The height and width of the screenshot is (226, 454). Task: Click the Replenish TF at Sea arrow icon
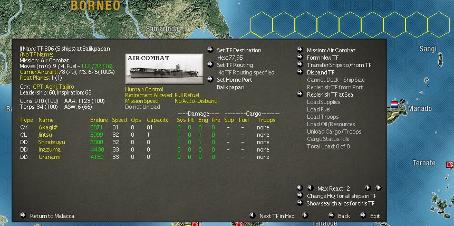pyautogui.click(x=300, y=95)
